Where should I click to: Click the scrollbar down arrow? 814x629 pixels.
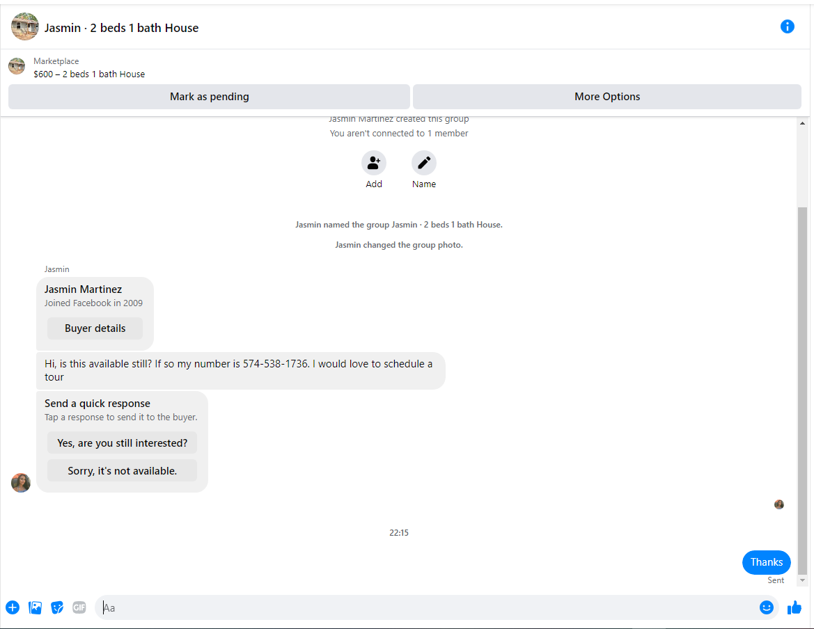click(803, 580)
